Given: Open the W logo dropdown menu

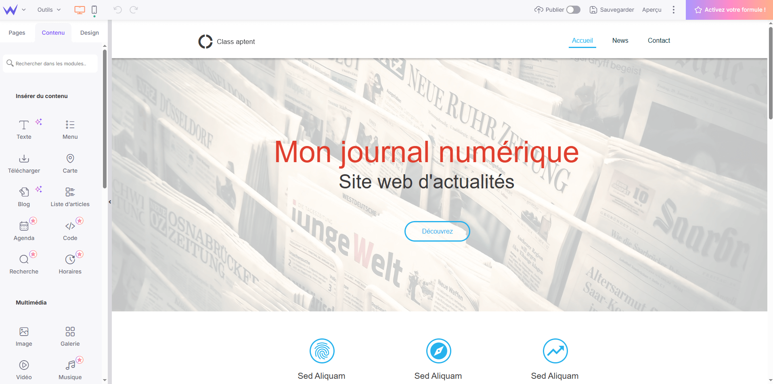Looking at the screenshot, I should tap(15, 10).
